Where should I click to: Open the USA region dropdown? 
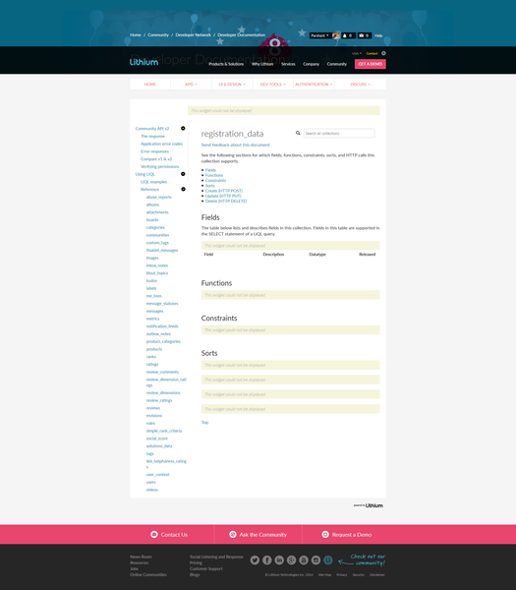357,53
